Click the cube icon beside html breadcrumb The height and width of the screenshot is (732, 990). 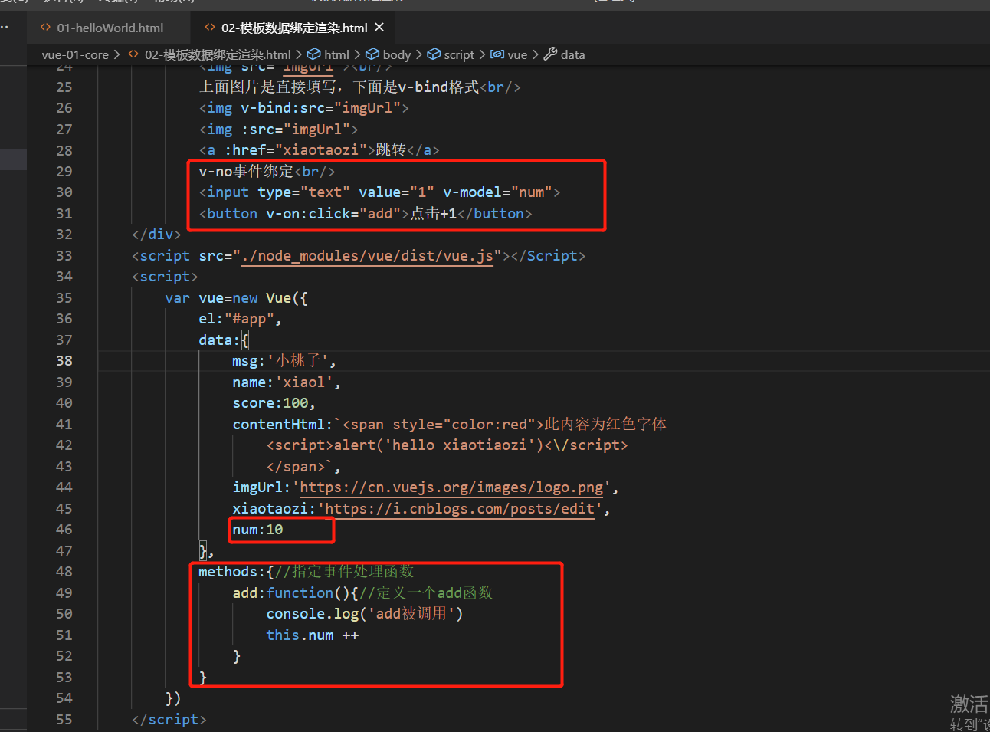pos(313,54)
